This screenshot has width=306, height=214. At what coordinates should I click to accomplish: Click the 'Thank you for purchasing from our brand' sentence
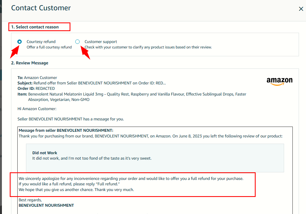[151, 136]
